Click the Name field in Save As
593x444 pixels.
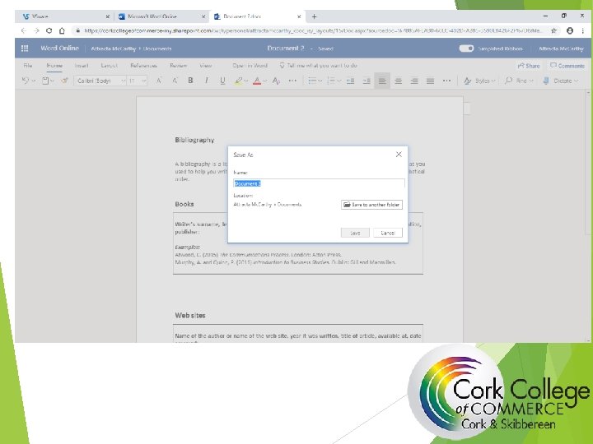pos(320,183)
